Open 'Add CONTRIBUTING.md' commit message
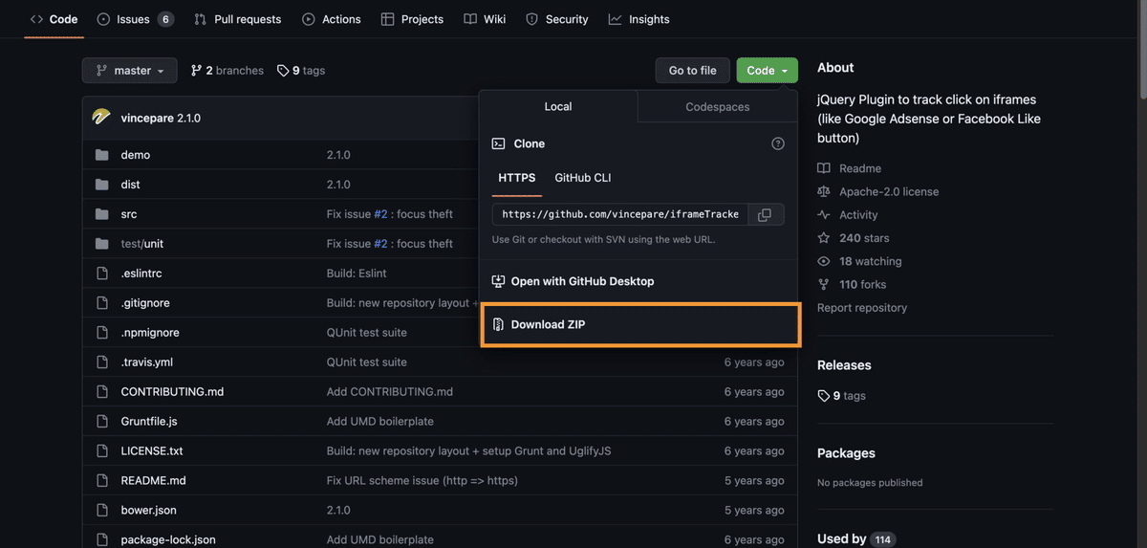The image size is (1147, 548). 390,392
